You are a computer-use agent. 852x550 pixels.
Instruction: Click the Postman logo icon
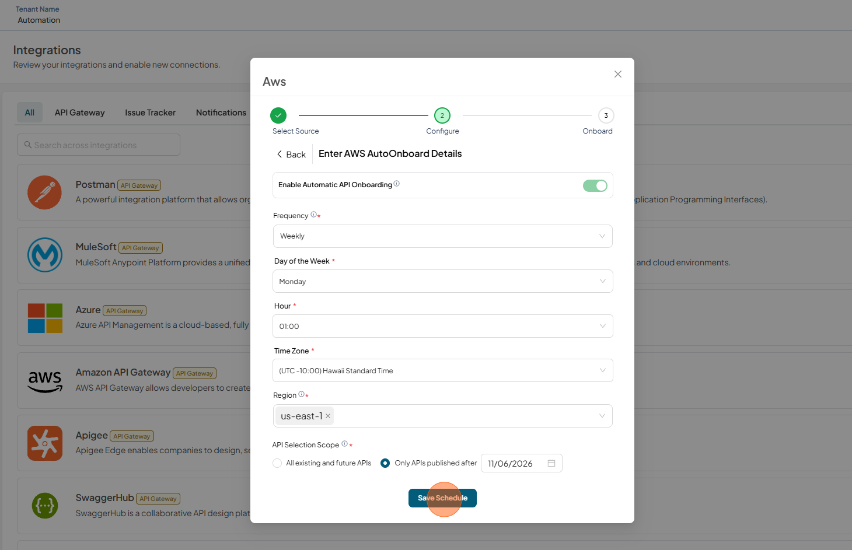click(44, 192)
